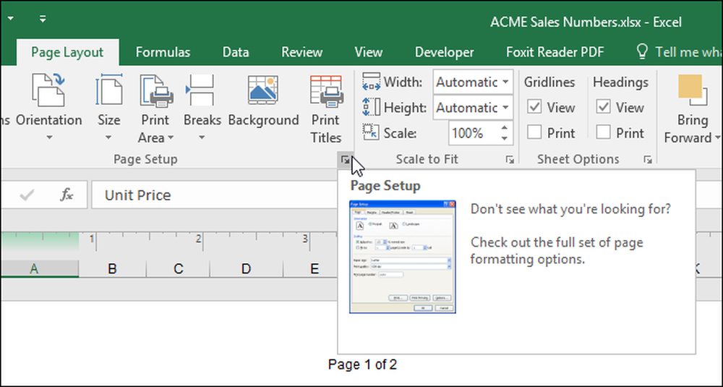723x387 pixels.
Task: Click the Page Setup tooltip title
Action: tap(385, 186)
